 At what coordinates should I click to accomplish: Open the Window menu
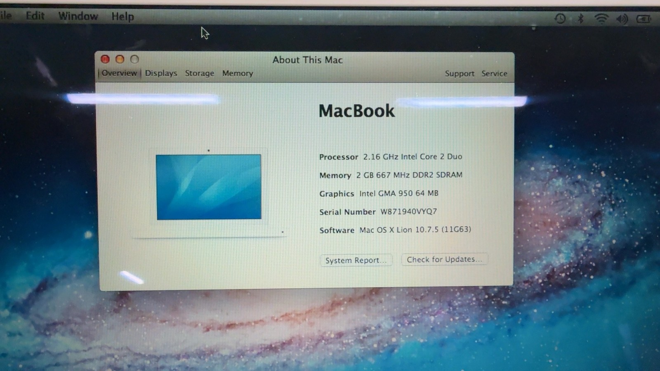(78, 16)
